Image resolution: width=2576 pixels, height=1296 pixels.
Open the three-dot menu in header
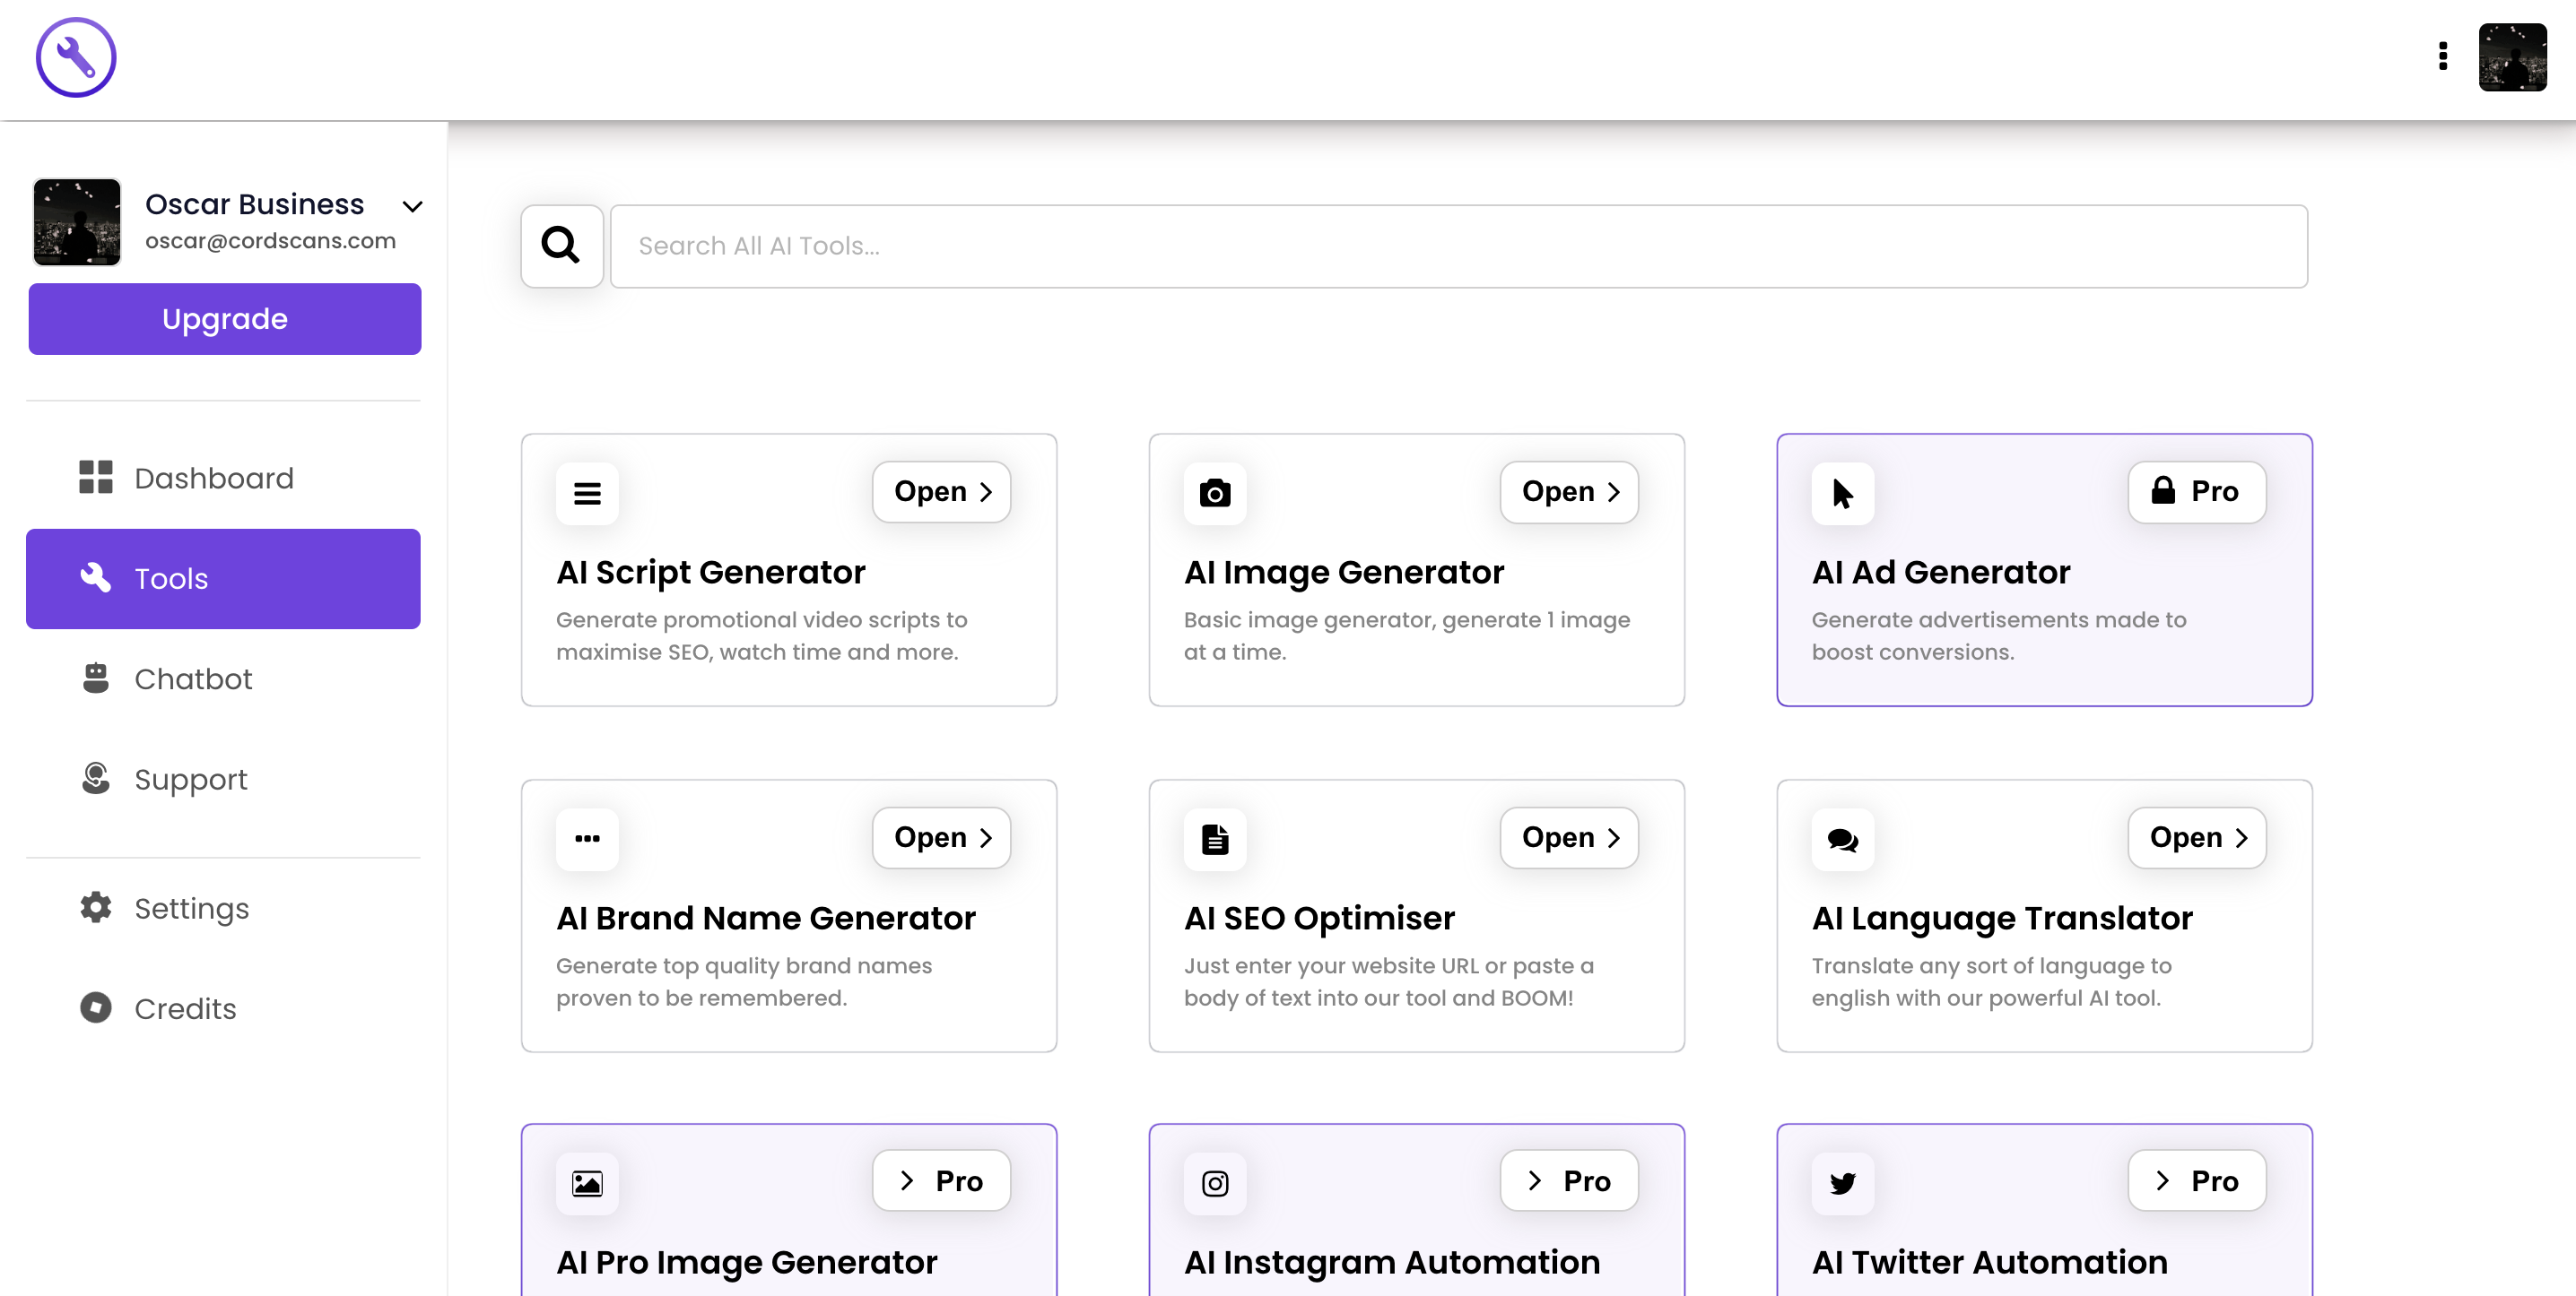[x=2442, y=56]
